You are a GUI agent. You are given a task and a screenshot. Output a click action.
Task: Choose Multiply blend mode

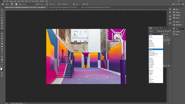coord(156,42)
